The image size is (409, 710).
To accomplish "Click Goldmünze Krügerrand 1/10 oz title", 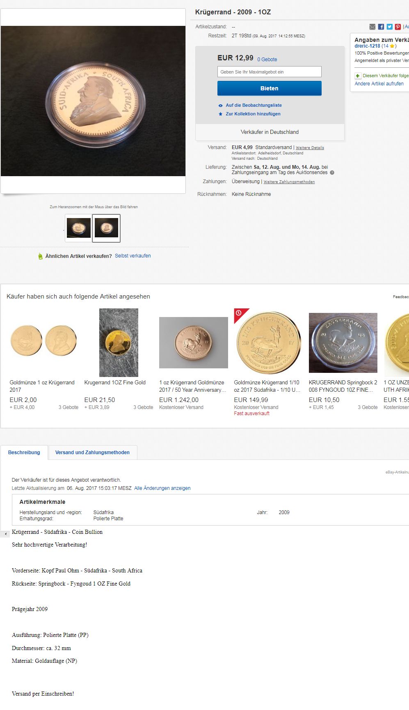I will tap(267, 386).
